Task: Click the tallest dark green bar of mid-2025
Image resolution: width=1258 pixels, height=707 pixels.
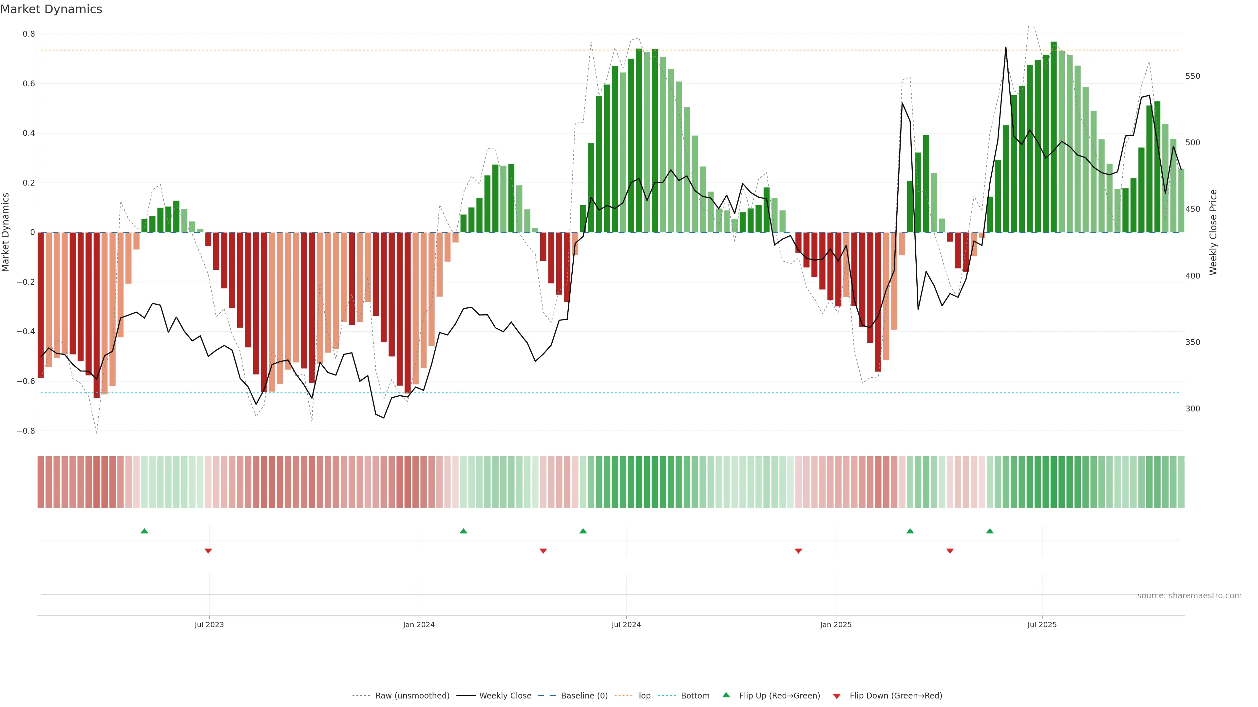Action: click(1053, 136)
